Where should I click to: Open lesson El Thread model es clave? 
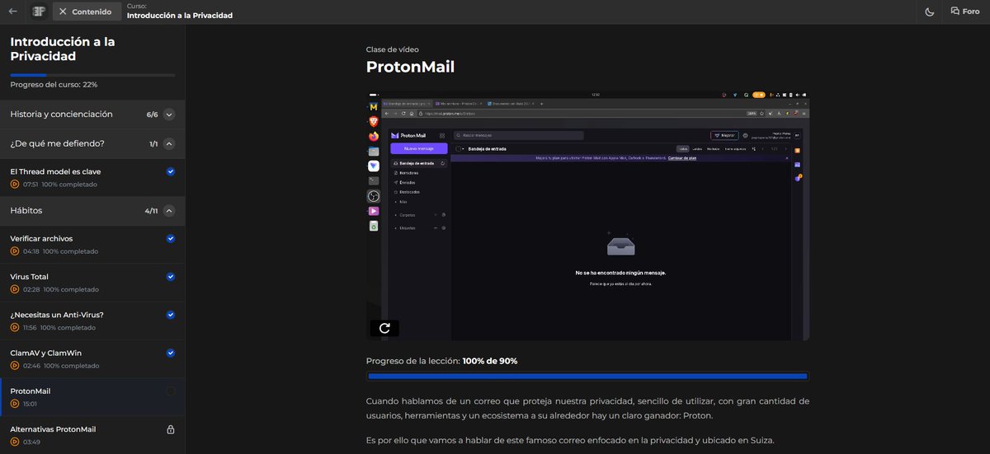[92, 177]
